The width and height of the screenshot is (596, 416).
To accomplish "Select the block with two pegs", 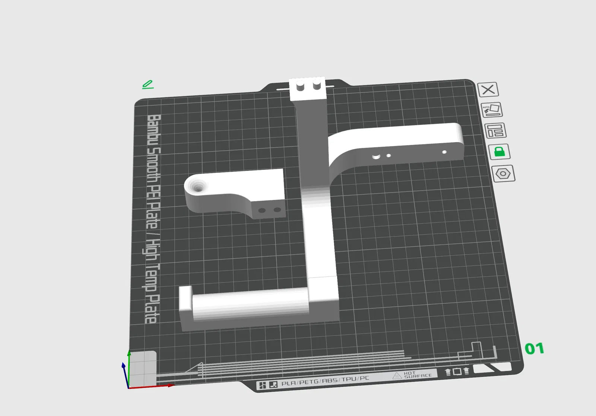I will [x=308, y=89].
